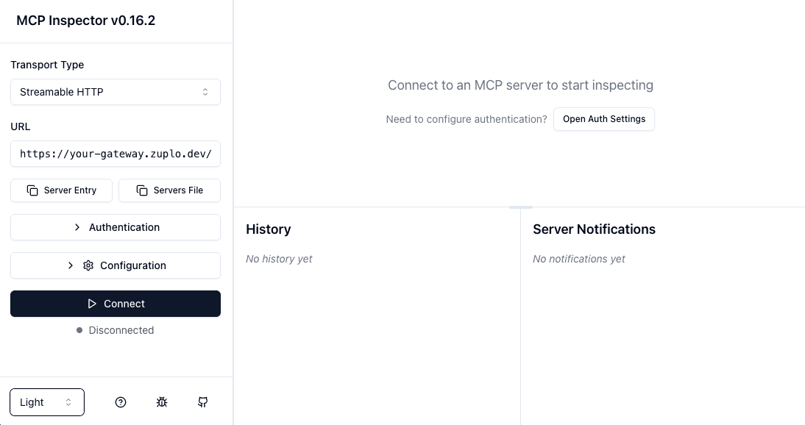Click inside the URL input field
The width and height of the screenshot is (805, 425).
coord(116,154)
